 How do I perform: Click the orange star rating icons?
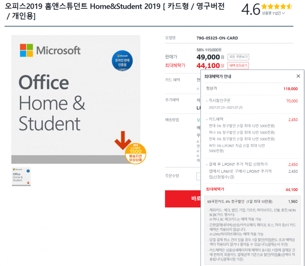coord(277,6)
